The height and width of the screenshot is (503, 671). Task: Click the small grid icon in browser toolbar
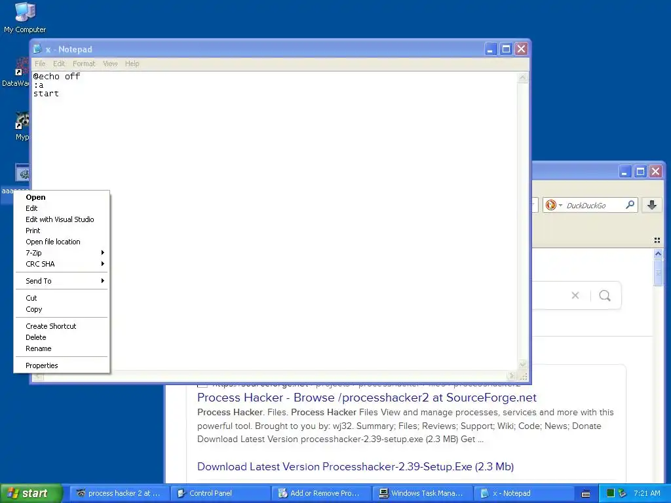[x=657, y=240]
